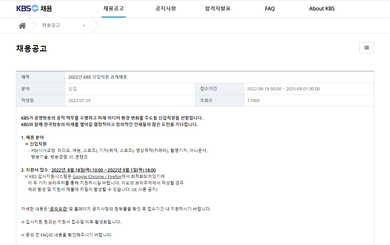The height and width of the screenshot is (245, 390).
Task: Open the FAQ navigation item
Action: [270, 8]
